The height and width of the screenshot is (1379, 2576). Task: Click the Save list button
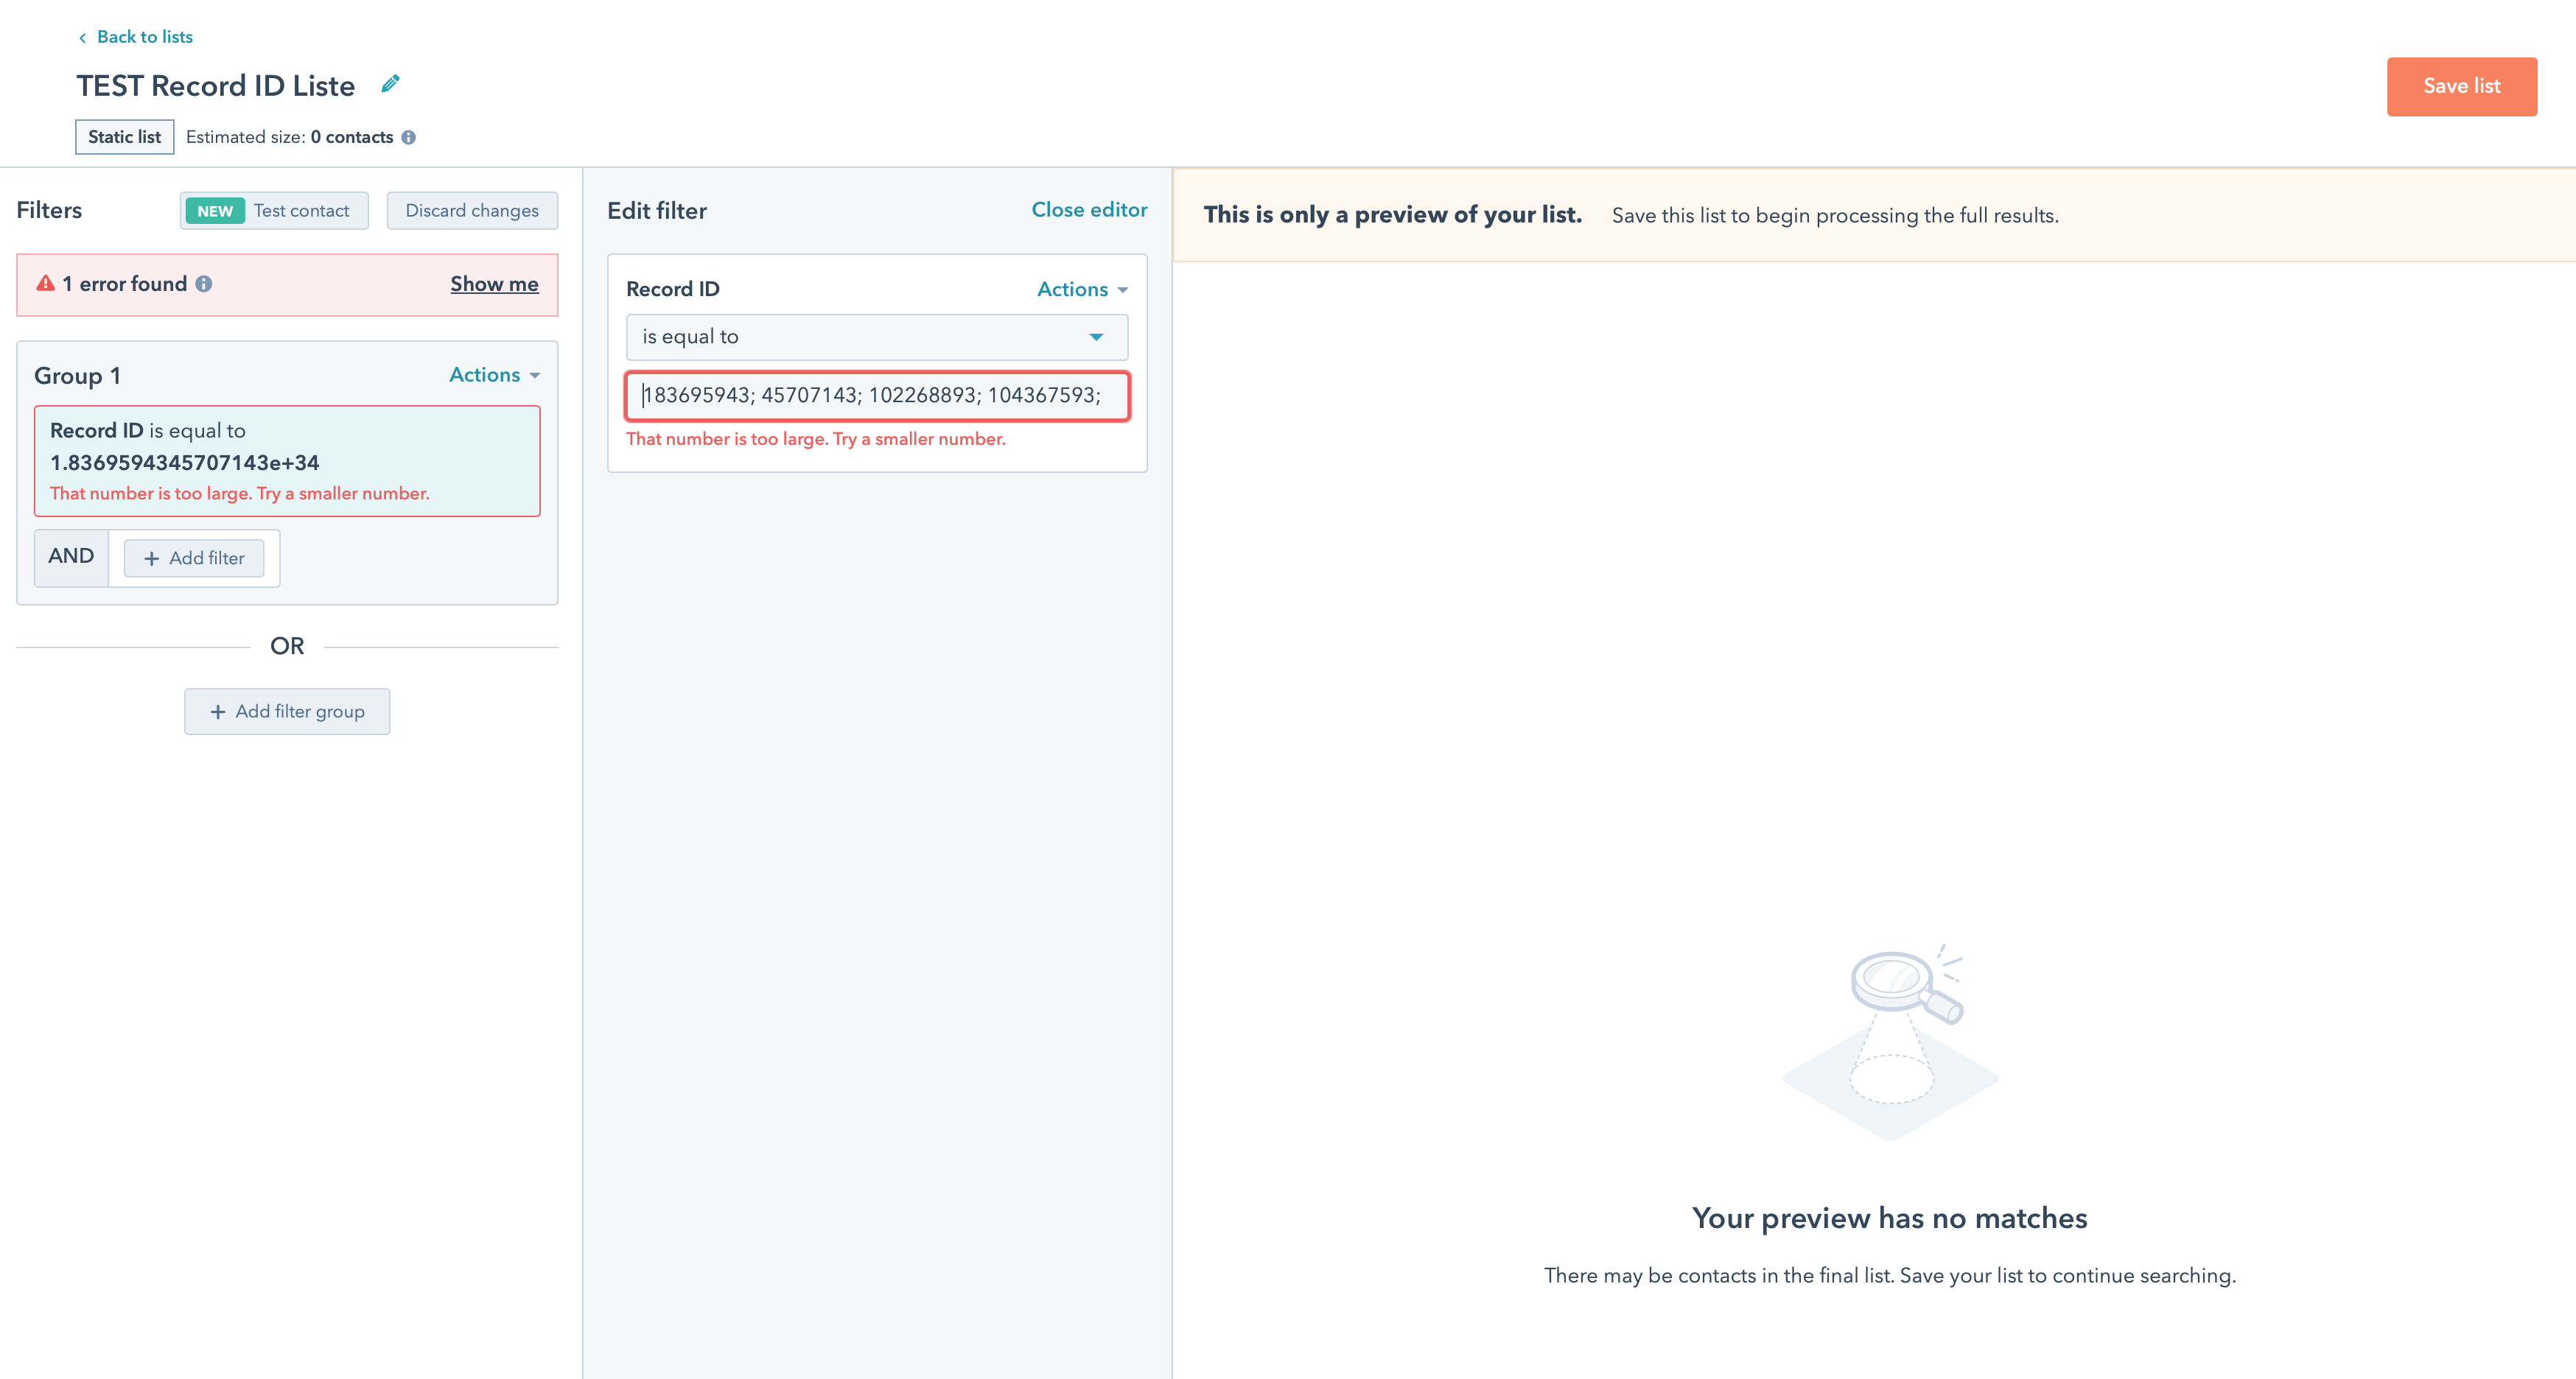2461,86
